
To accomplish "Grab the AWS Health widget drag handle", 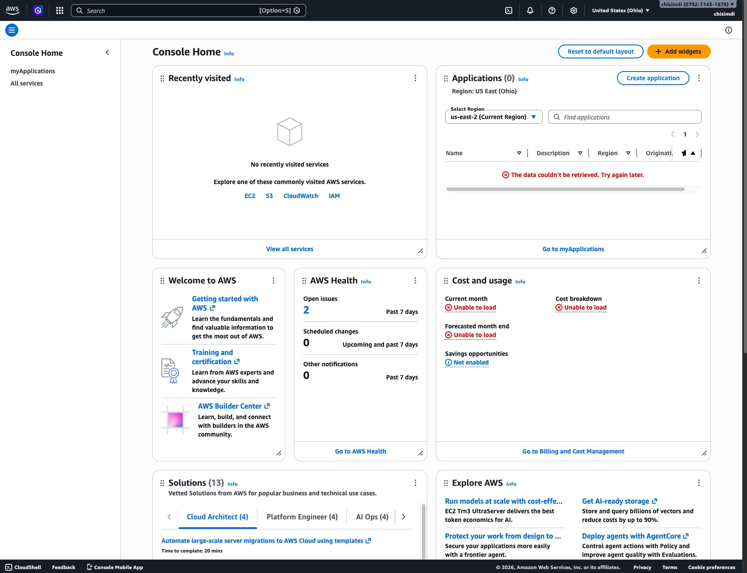I will point(304,281).
